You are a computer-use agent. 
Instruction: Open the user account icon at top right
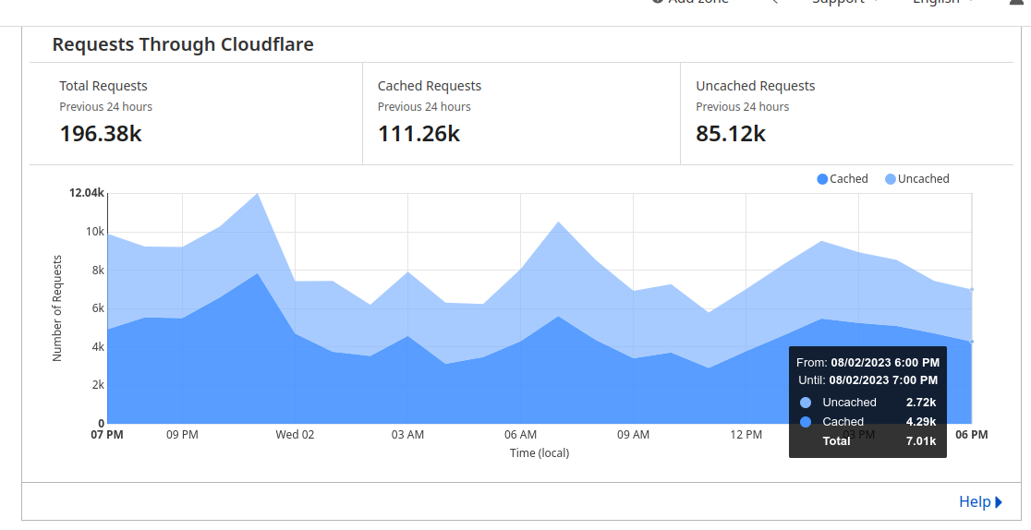click(1017, 3)
